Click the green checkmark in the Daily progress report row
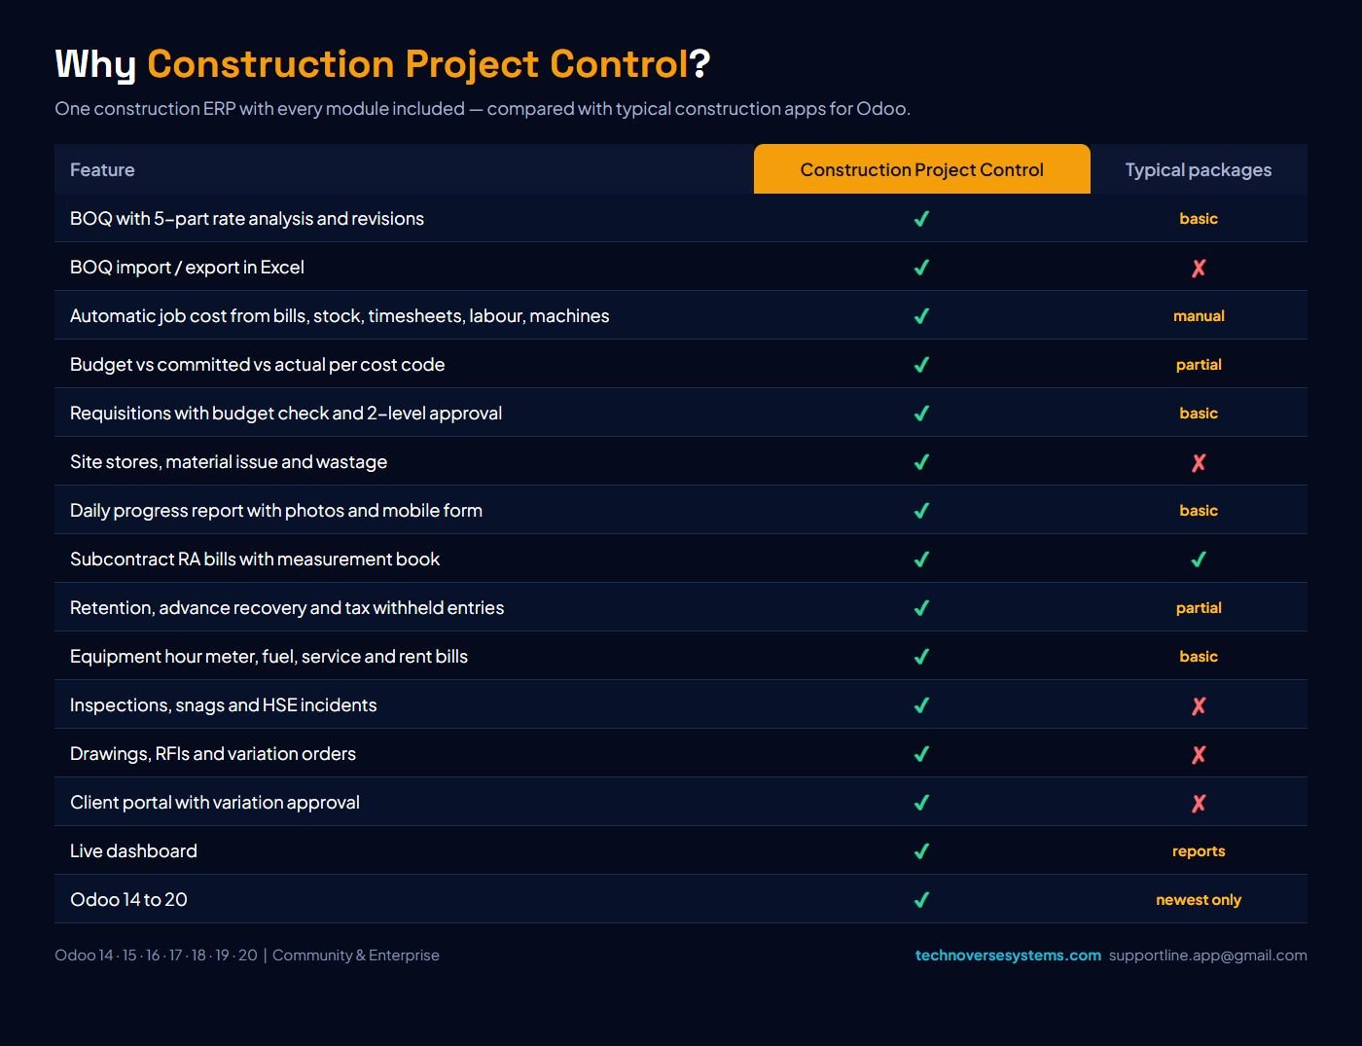 (921, 511)
